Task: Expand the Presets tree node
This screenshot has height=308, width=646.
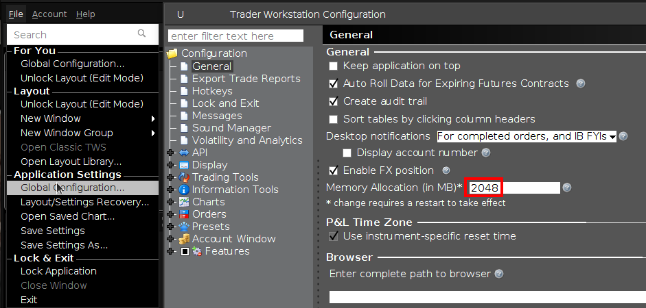Action: 170,227
